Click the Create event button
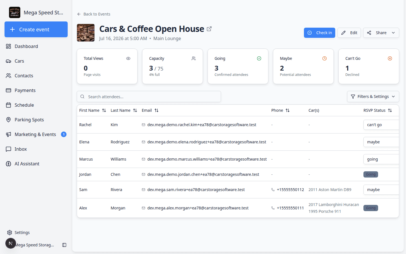 pyautogui.click(x=36, y=29)
